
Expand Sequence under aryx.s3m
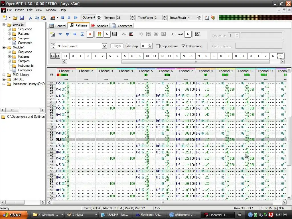[9, 29]
